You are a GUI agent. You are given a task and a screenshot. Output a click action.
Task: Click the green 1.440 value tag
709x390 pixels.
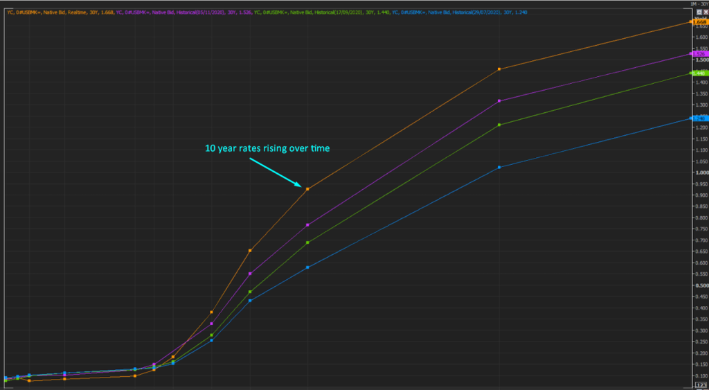coord(699,73)
